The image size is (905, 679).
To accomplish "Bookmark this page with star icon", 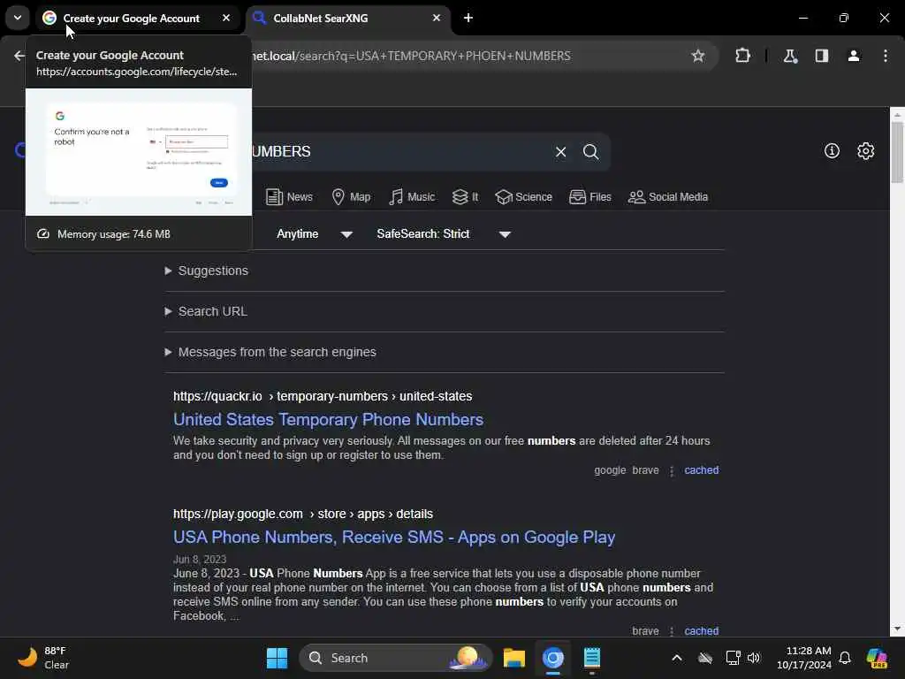I will [698, 56].
